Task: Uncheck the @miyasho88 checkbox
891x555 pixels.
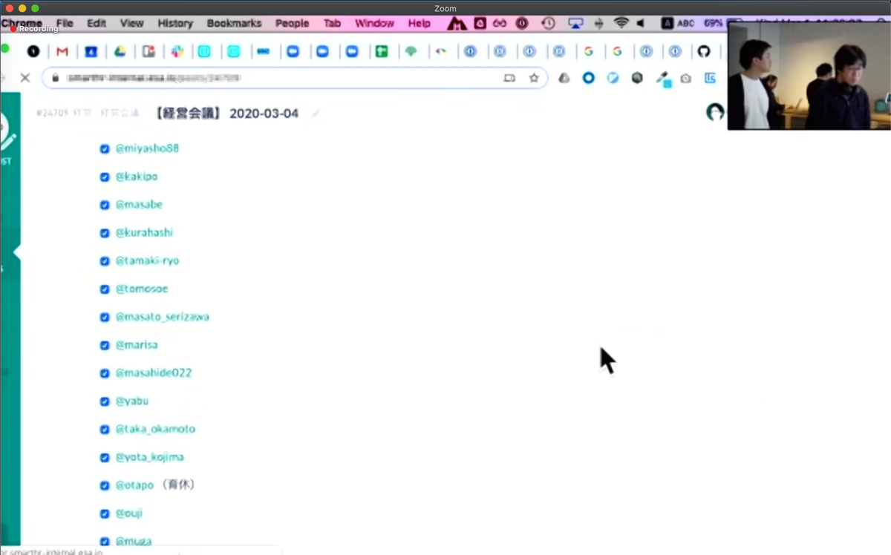Action: tap(105, 148)
